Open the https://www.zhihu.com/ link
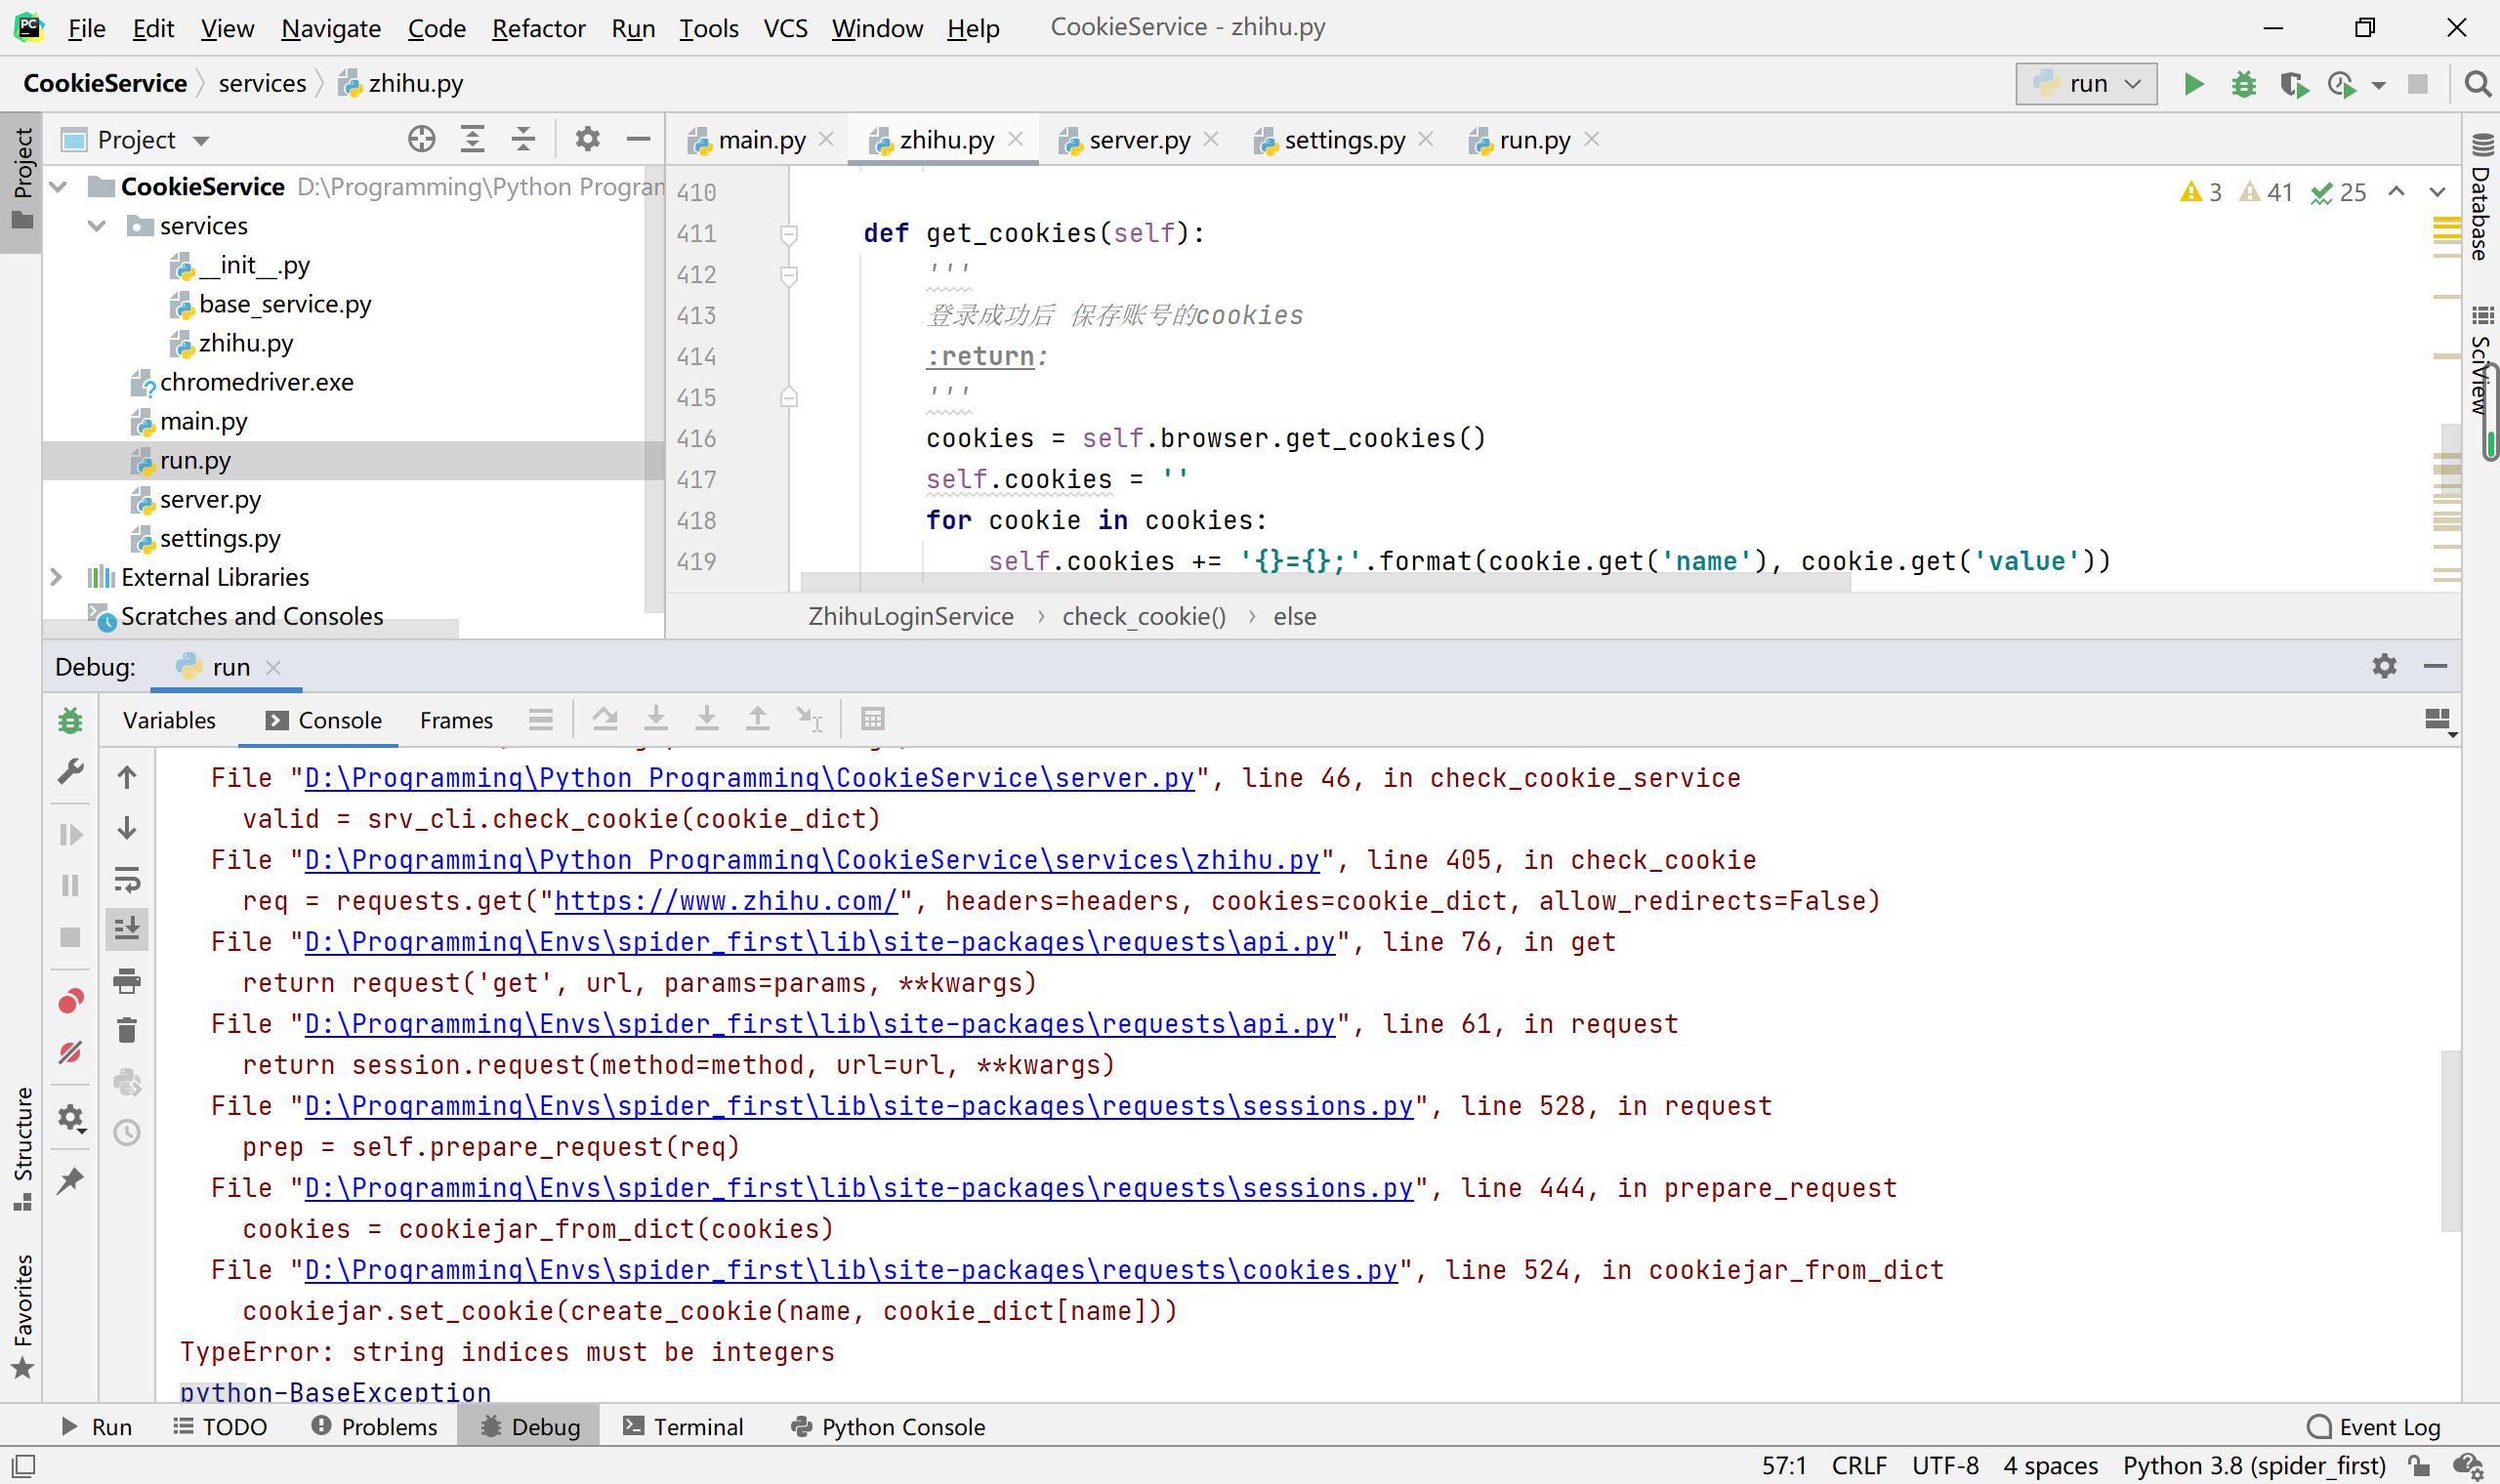The width and height of the screenshot is (2500, 1484). click(x=726, y=901)
